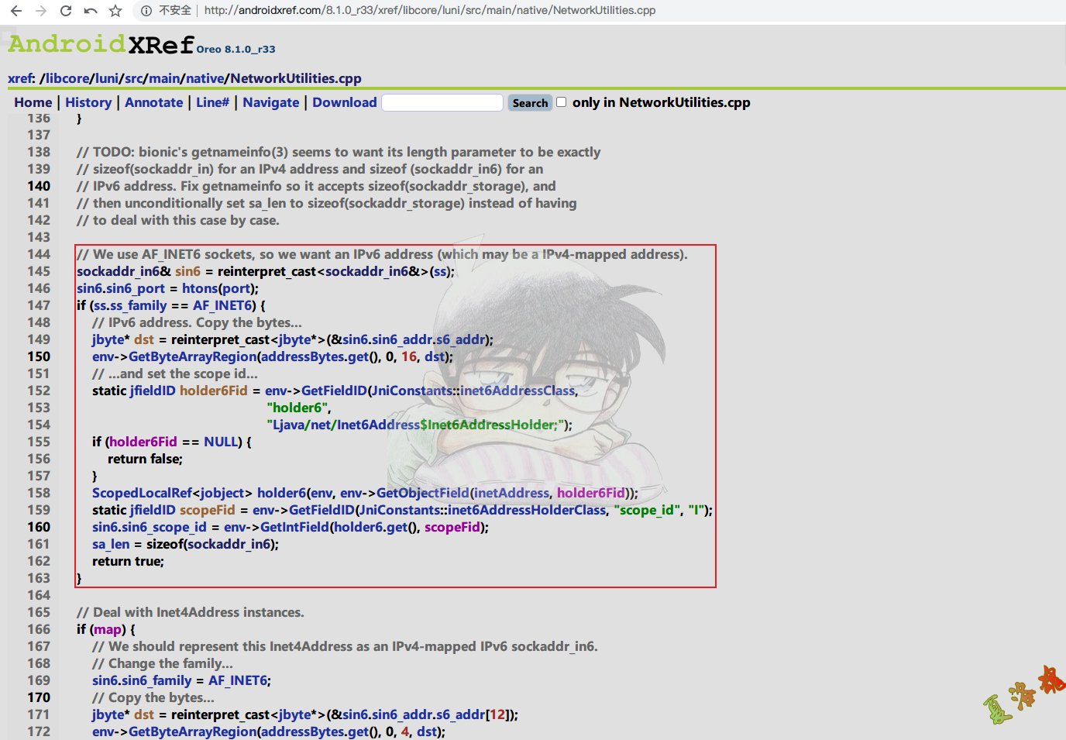Click the GetByteArrayRegion link on line 150
The image size is (1066, 740).
(x=192, y=356)
